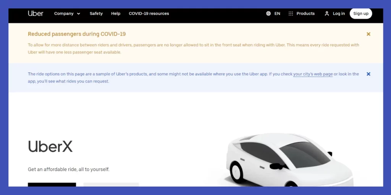Open the Help menu item
The image size is (391, 195).
click(116, 13)
